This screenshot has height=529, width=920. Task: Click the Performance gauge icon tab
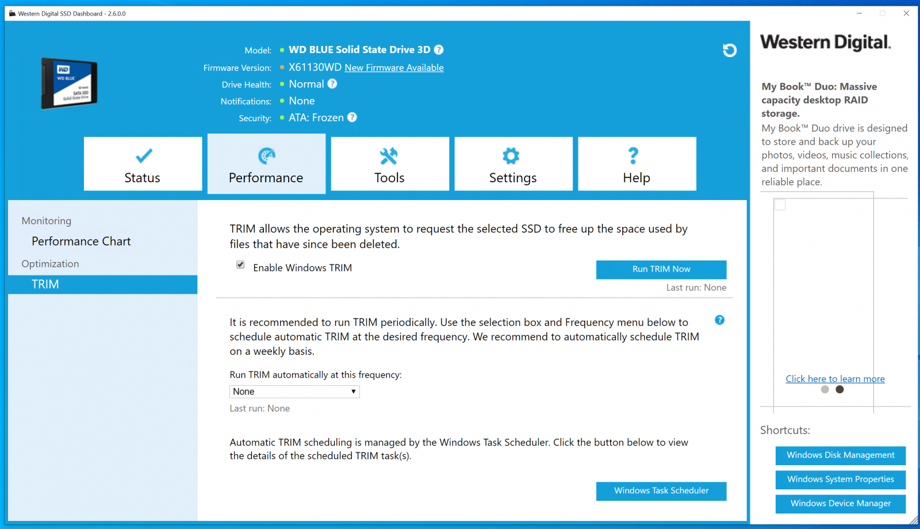pyautogui.click(x=266, y=164)
